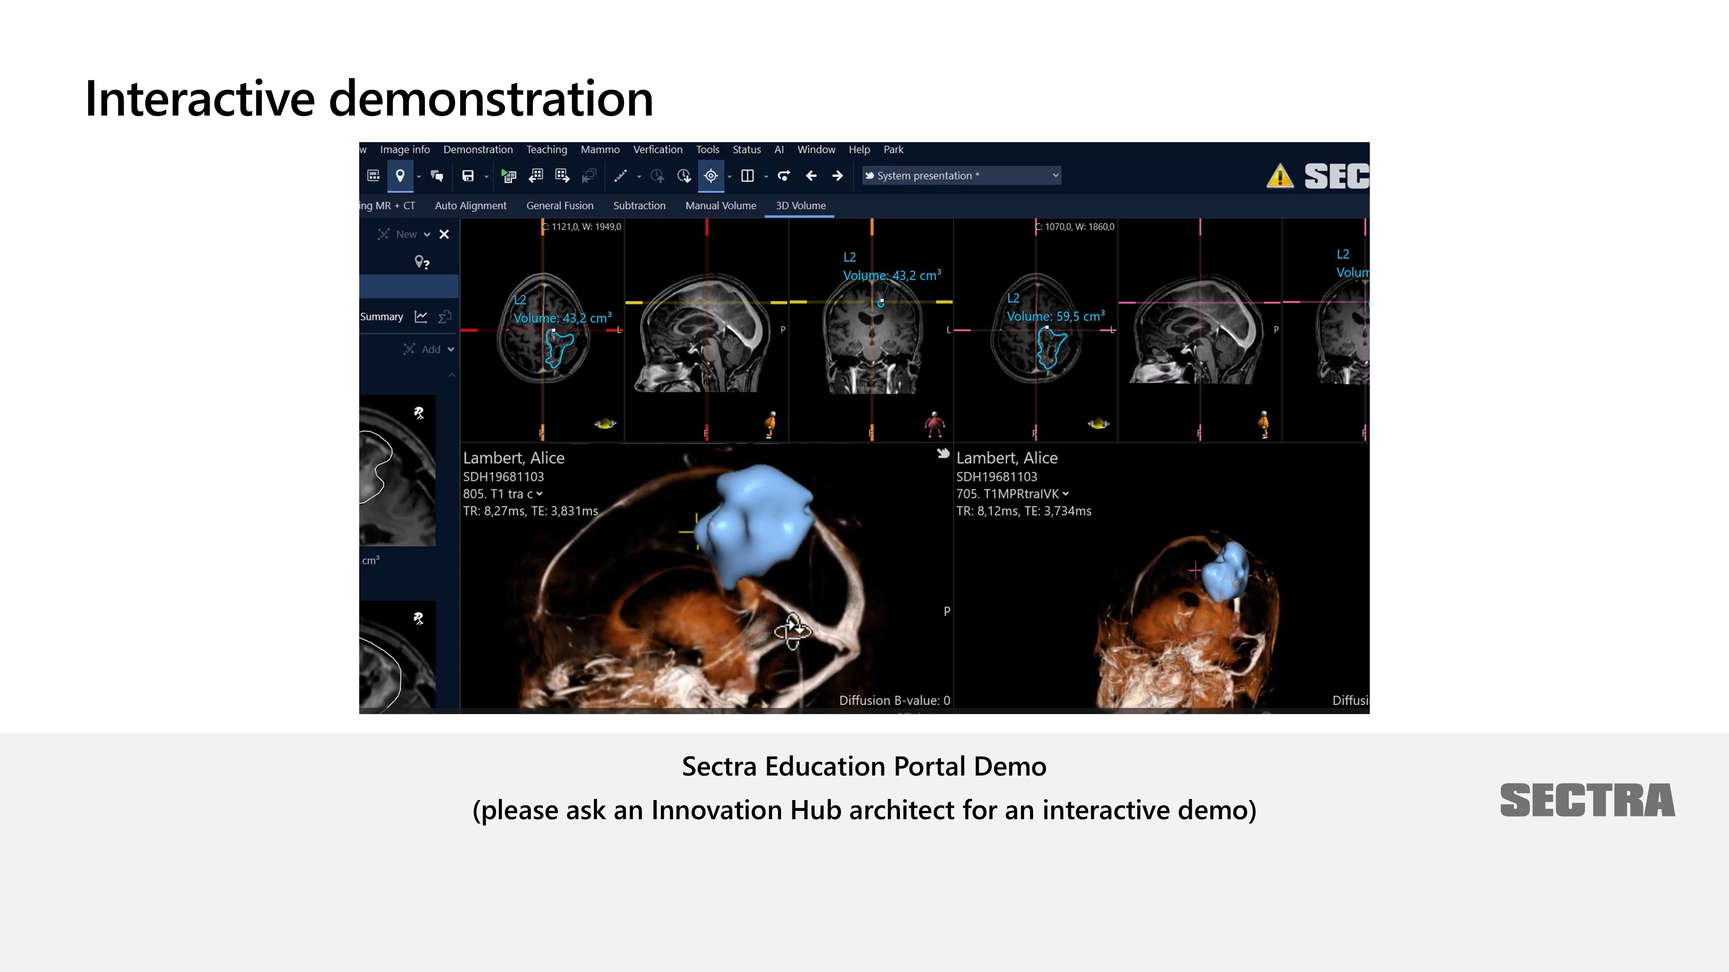Open the crosshair tool dropdown arrow
Viewport: 1729px width, 972px height.
pos(730,177)
